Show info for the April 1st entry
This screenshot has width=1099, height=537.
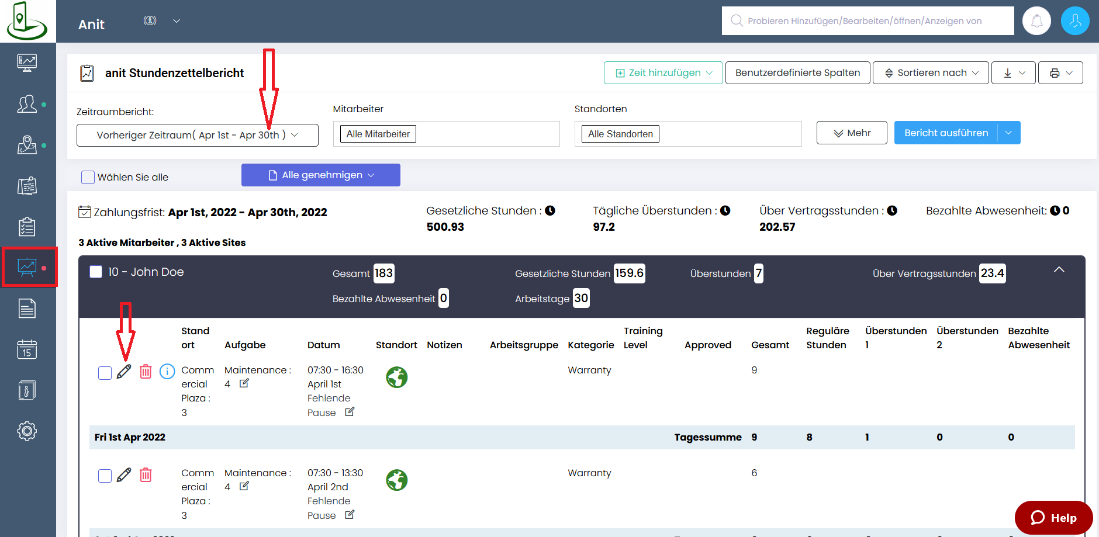(x=167, y=372)
